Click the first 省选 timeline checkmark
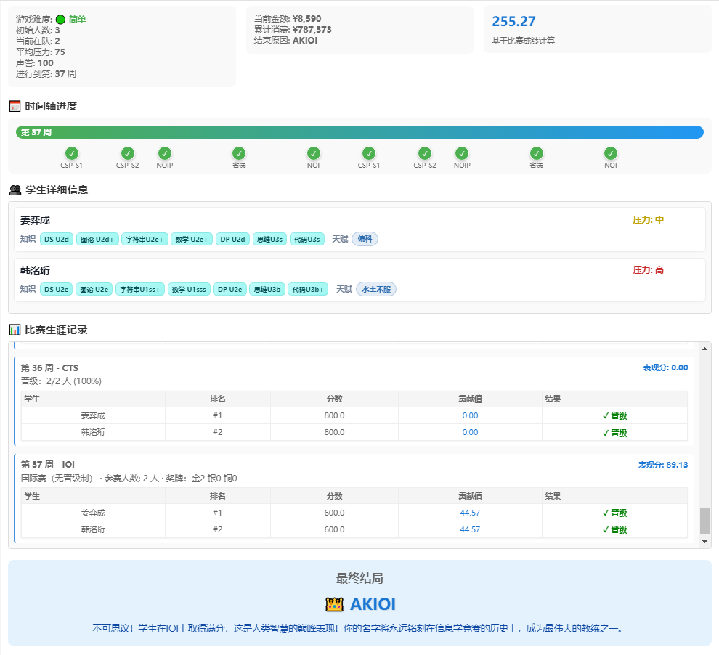 [x=239, y=153]
